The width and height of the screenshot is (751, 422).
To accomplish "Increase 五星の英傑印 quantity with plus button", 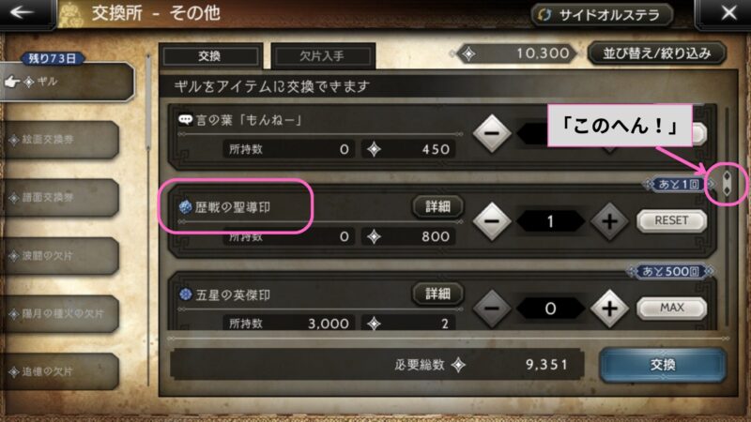I will [609, 309].
